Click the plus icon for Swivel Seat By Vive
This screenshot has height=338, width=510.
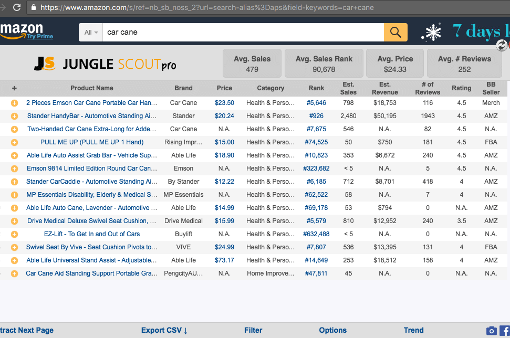pos(14,247)
